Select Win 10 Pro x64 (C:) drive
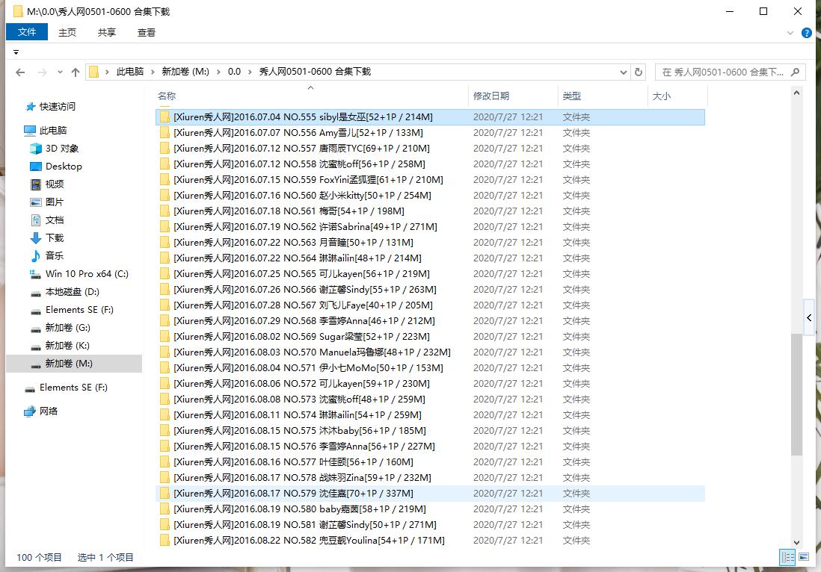This screenshot has height=572, width=821. tap(87, 274)
